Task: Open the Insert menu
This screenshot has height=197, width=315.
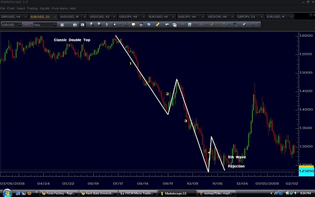Action: [x=21, y=9]
